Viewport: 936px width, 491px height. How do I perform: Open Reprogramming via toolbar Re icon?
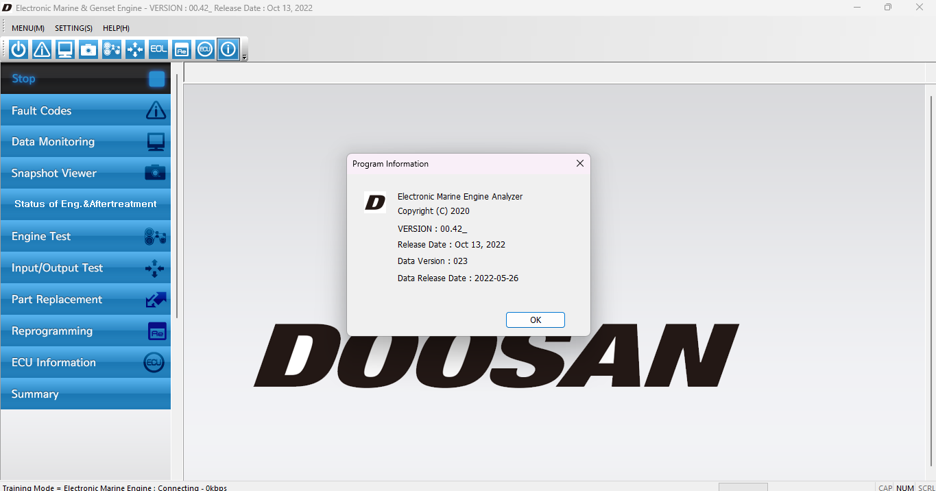click(x=182, y=49)
